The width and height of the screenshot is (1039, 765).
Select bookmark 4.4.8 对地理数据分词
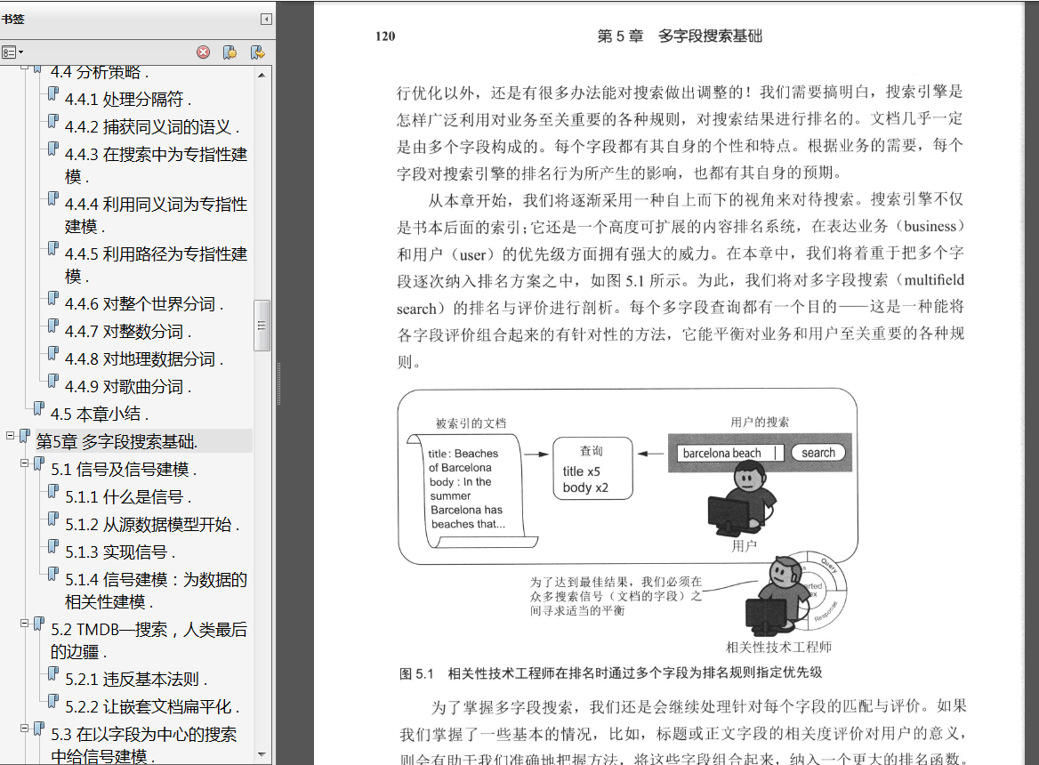(144, 359)
